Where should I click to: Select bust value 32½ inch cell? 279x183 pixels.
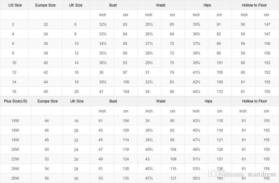coord(103,24)
